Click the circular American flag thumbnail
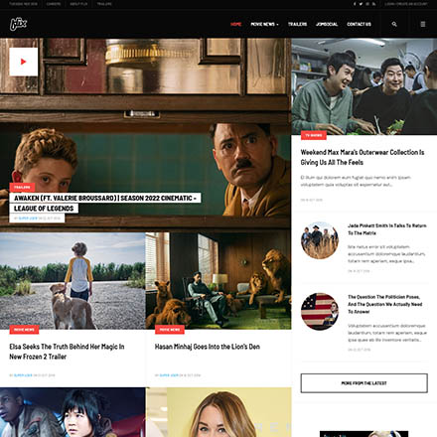437x437 pixels. click(320, 311)
